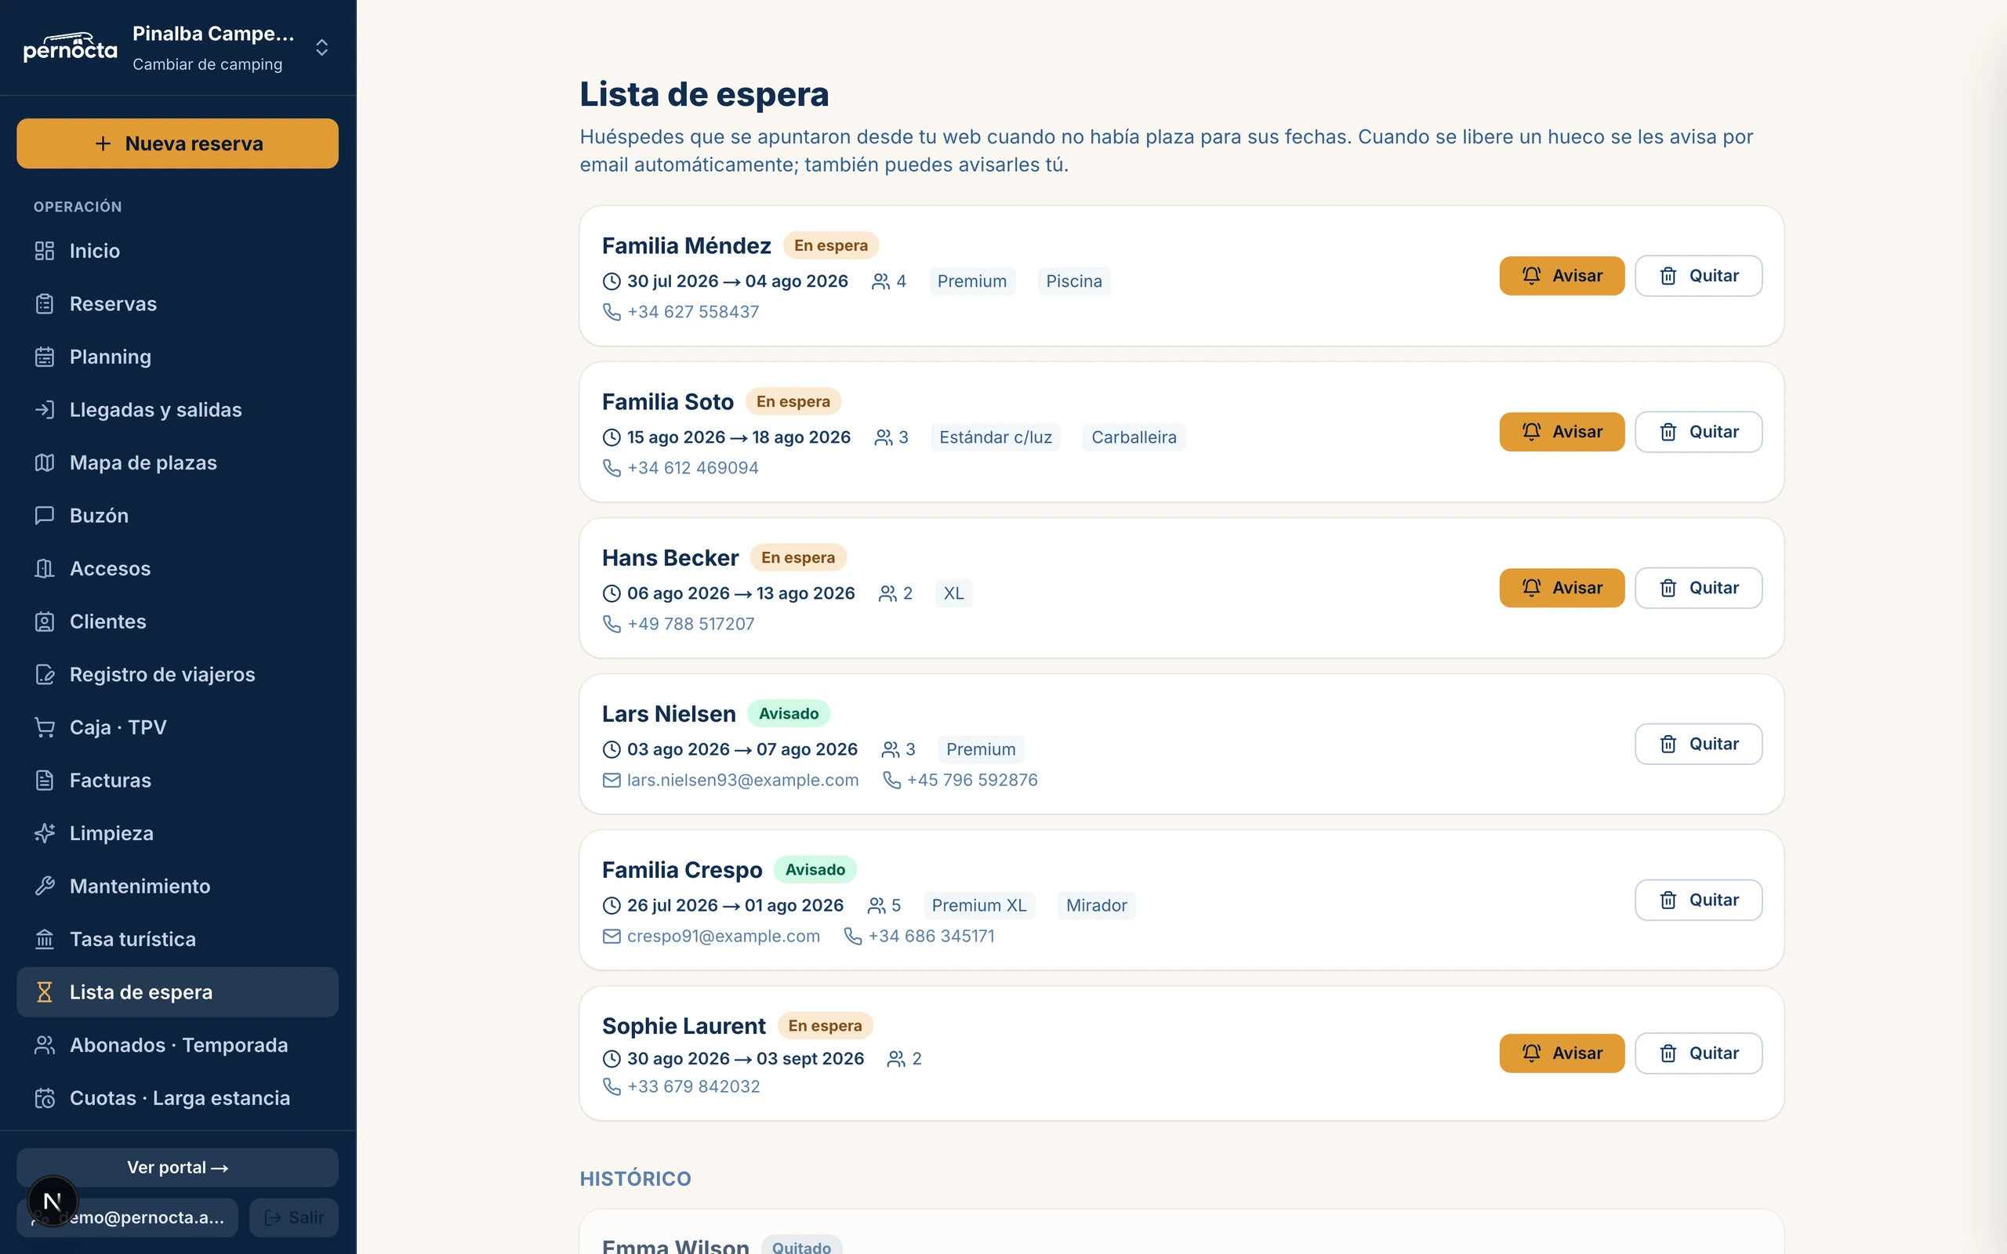
Task: Click the round N avatar badge
Action: (53, 1201)
